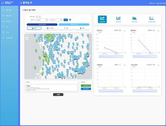Viewport: 166px width, 126px height.
Task: Open the help question mark icon
Action: (x=70, y=20)
